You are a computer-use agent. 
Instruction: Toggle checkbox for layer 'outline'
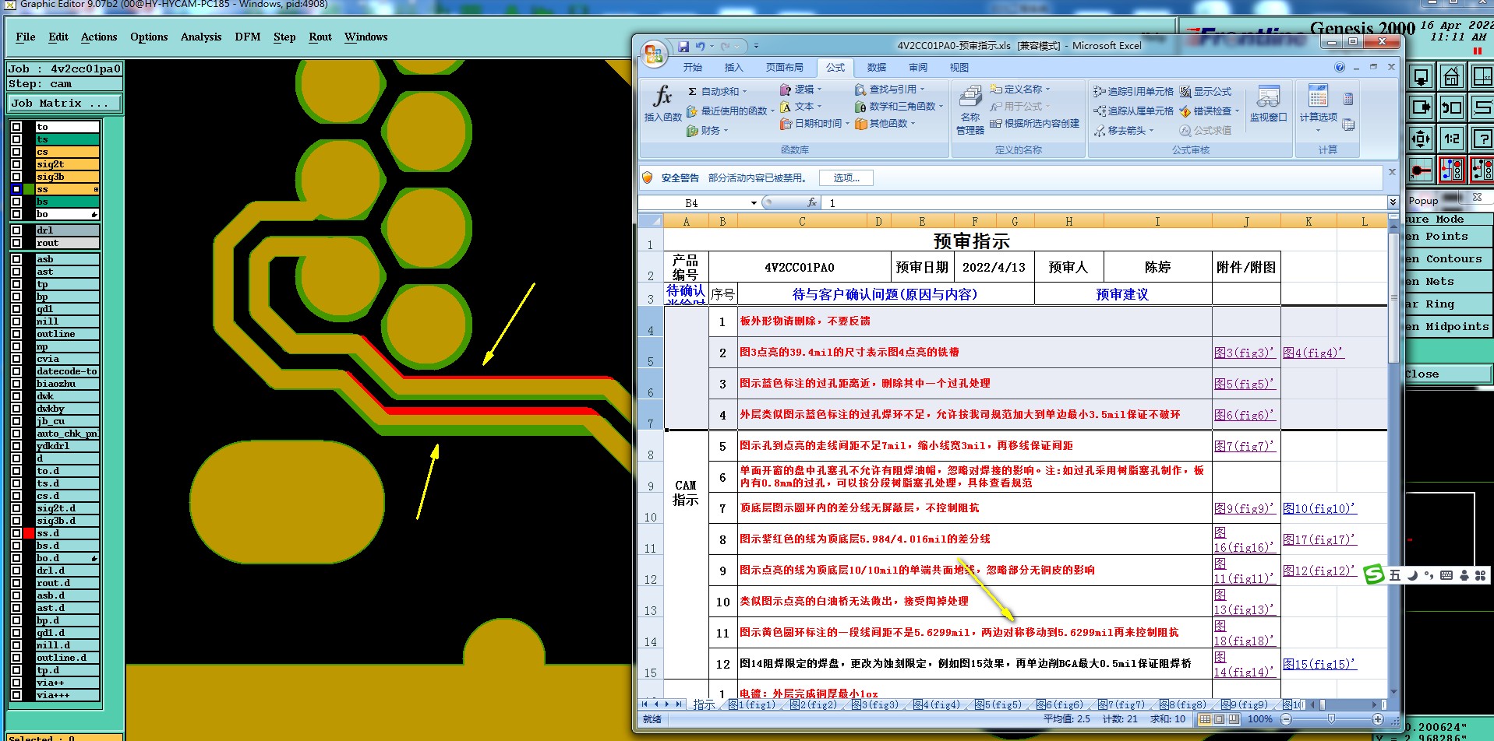point(16,334)
